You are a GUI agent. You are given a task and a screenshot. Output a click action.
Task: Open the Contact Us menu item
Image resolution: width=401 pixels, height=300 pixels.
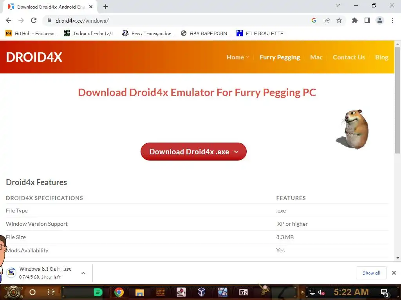(x=349, y=57)
